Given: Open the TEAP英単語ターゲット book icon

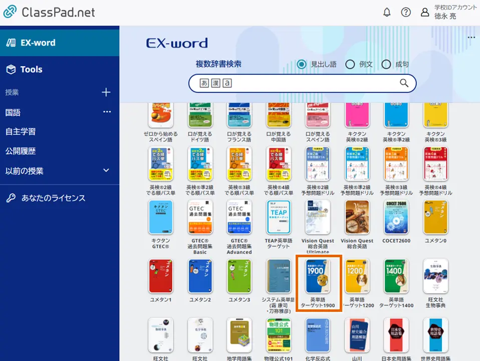Looking at the screenshot, I should 279,218.
